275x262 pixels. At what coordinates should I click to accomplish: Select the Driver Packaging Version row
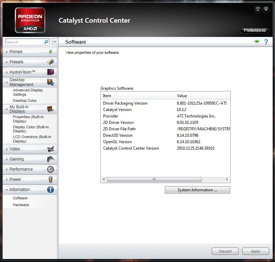[165, 103]
